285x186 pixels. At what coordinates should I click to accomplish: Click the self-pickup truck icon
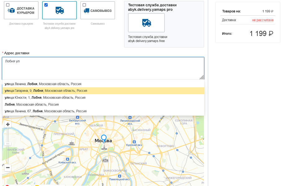[86, 11]
